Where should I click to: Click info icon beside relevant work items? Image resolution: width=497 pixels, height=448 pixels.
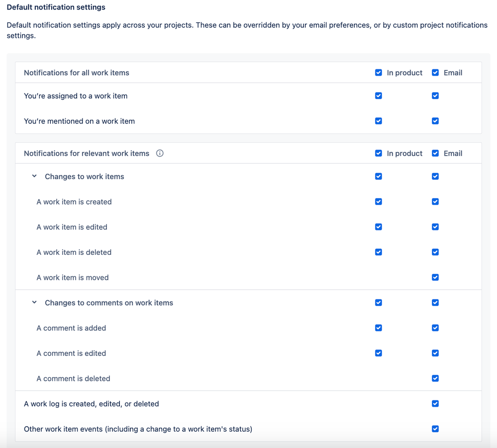pyautogui.click(x=160, y=153)
